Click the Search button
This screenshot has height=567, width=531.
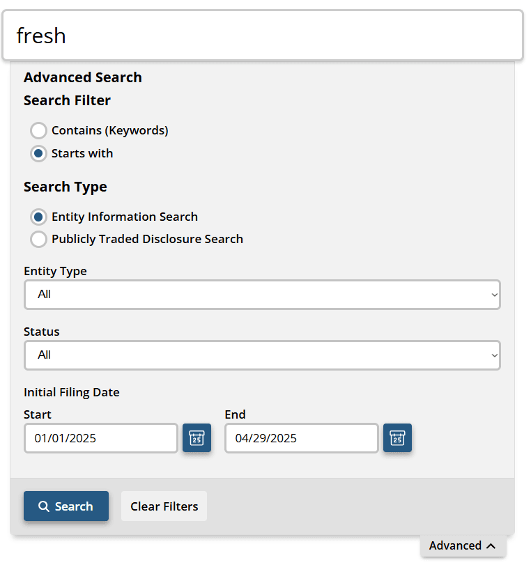66,506
